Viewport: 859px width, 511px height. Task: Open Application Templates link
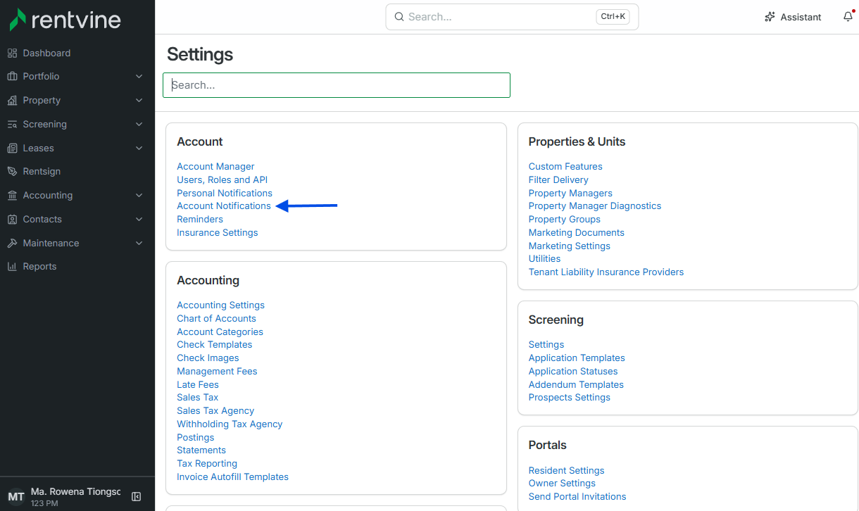point(577,358)
